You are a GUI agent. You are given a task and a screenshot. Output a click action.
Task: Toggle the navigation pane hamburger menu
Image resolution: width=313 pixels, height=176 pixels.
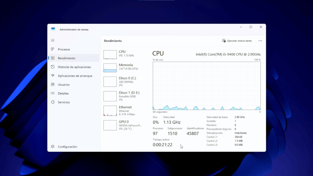point(53,40)
